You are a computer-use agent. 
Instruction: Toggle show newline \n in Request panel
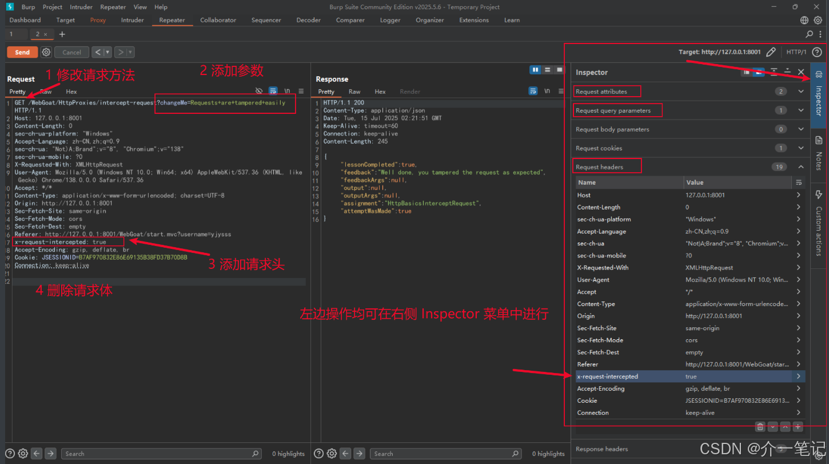(x=287, y=91)
